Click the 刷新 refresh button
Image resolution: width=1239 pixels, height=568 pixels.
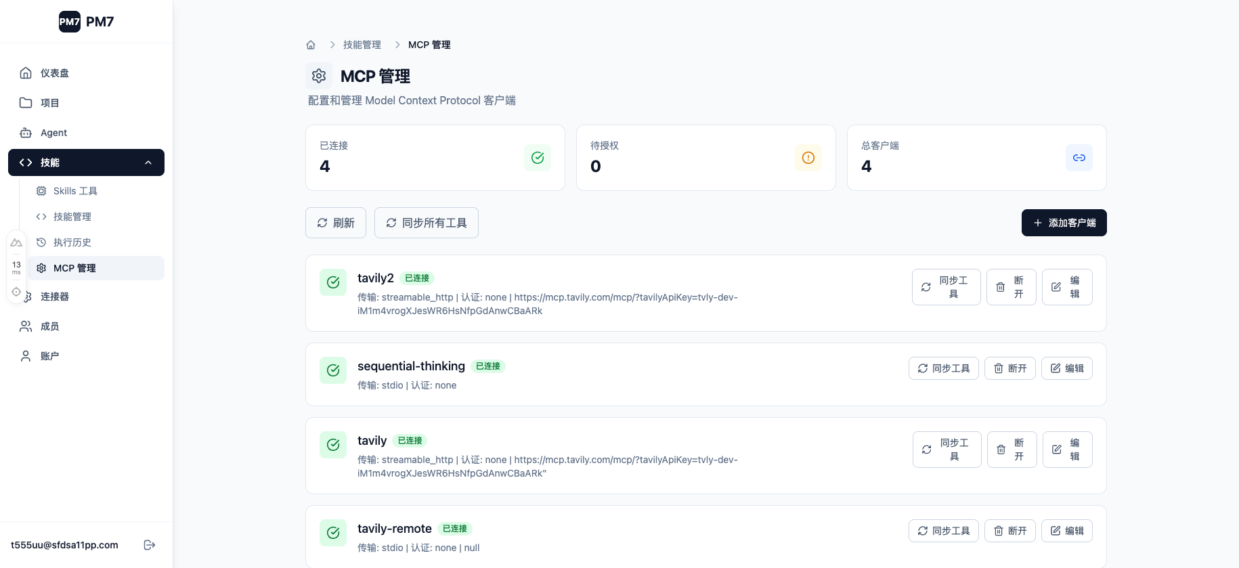[x=336, y=223]
